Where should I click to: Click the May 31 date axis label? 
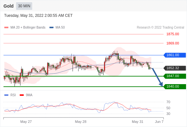(138, 122)
